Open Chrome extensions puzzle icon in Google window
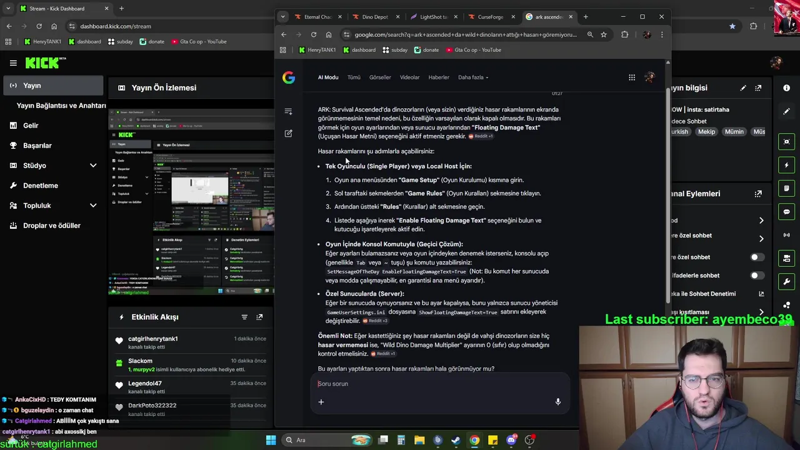This screenshot has width=800, height=450. 624,34
